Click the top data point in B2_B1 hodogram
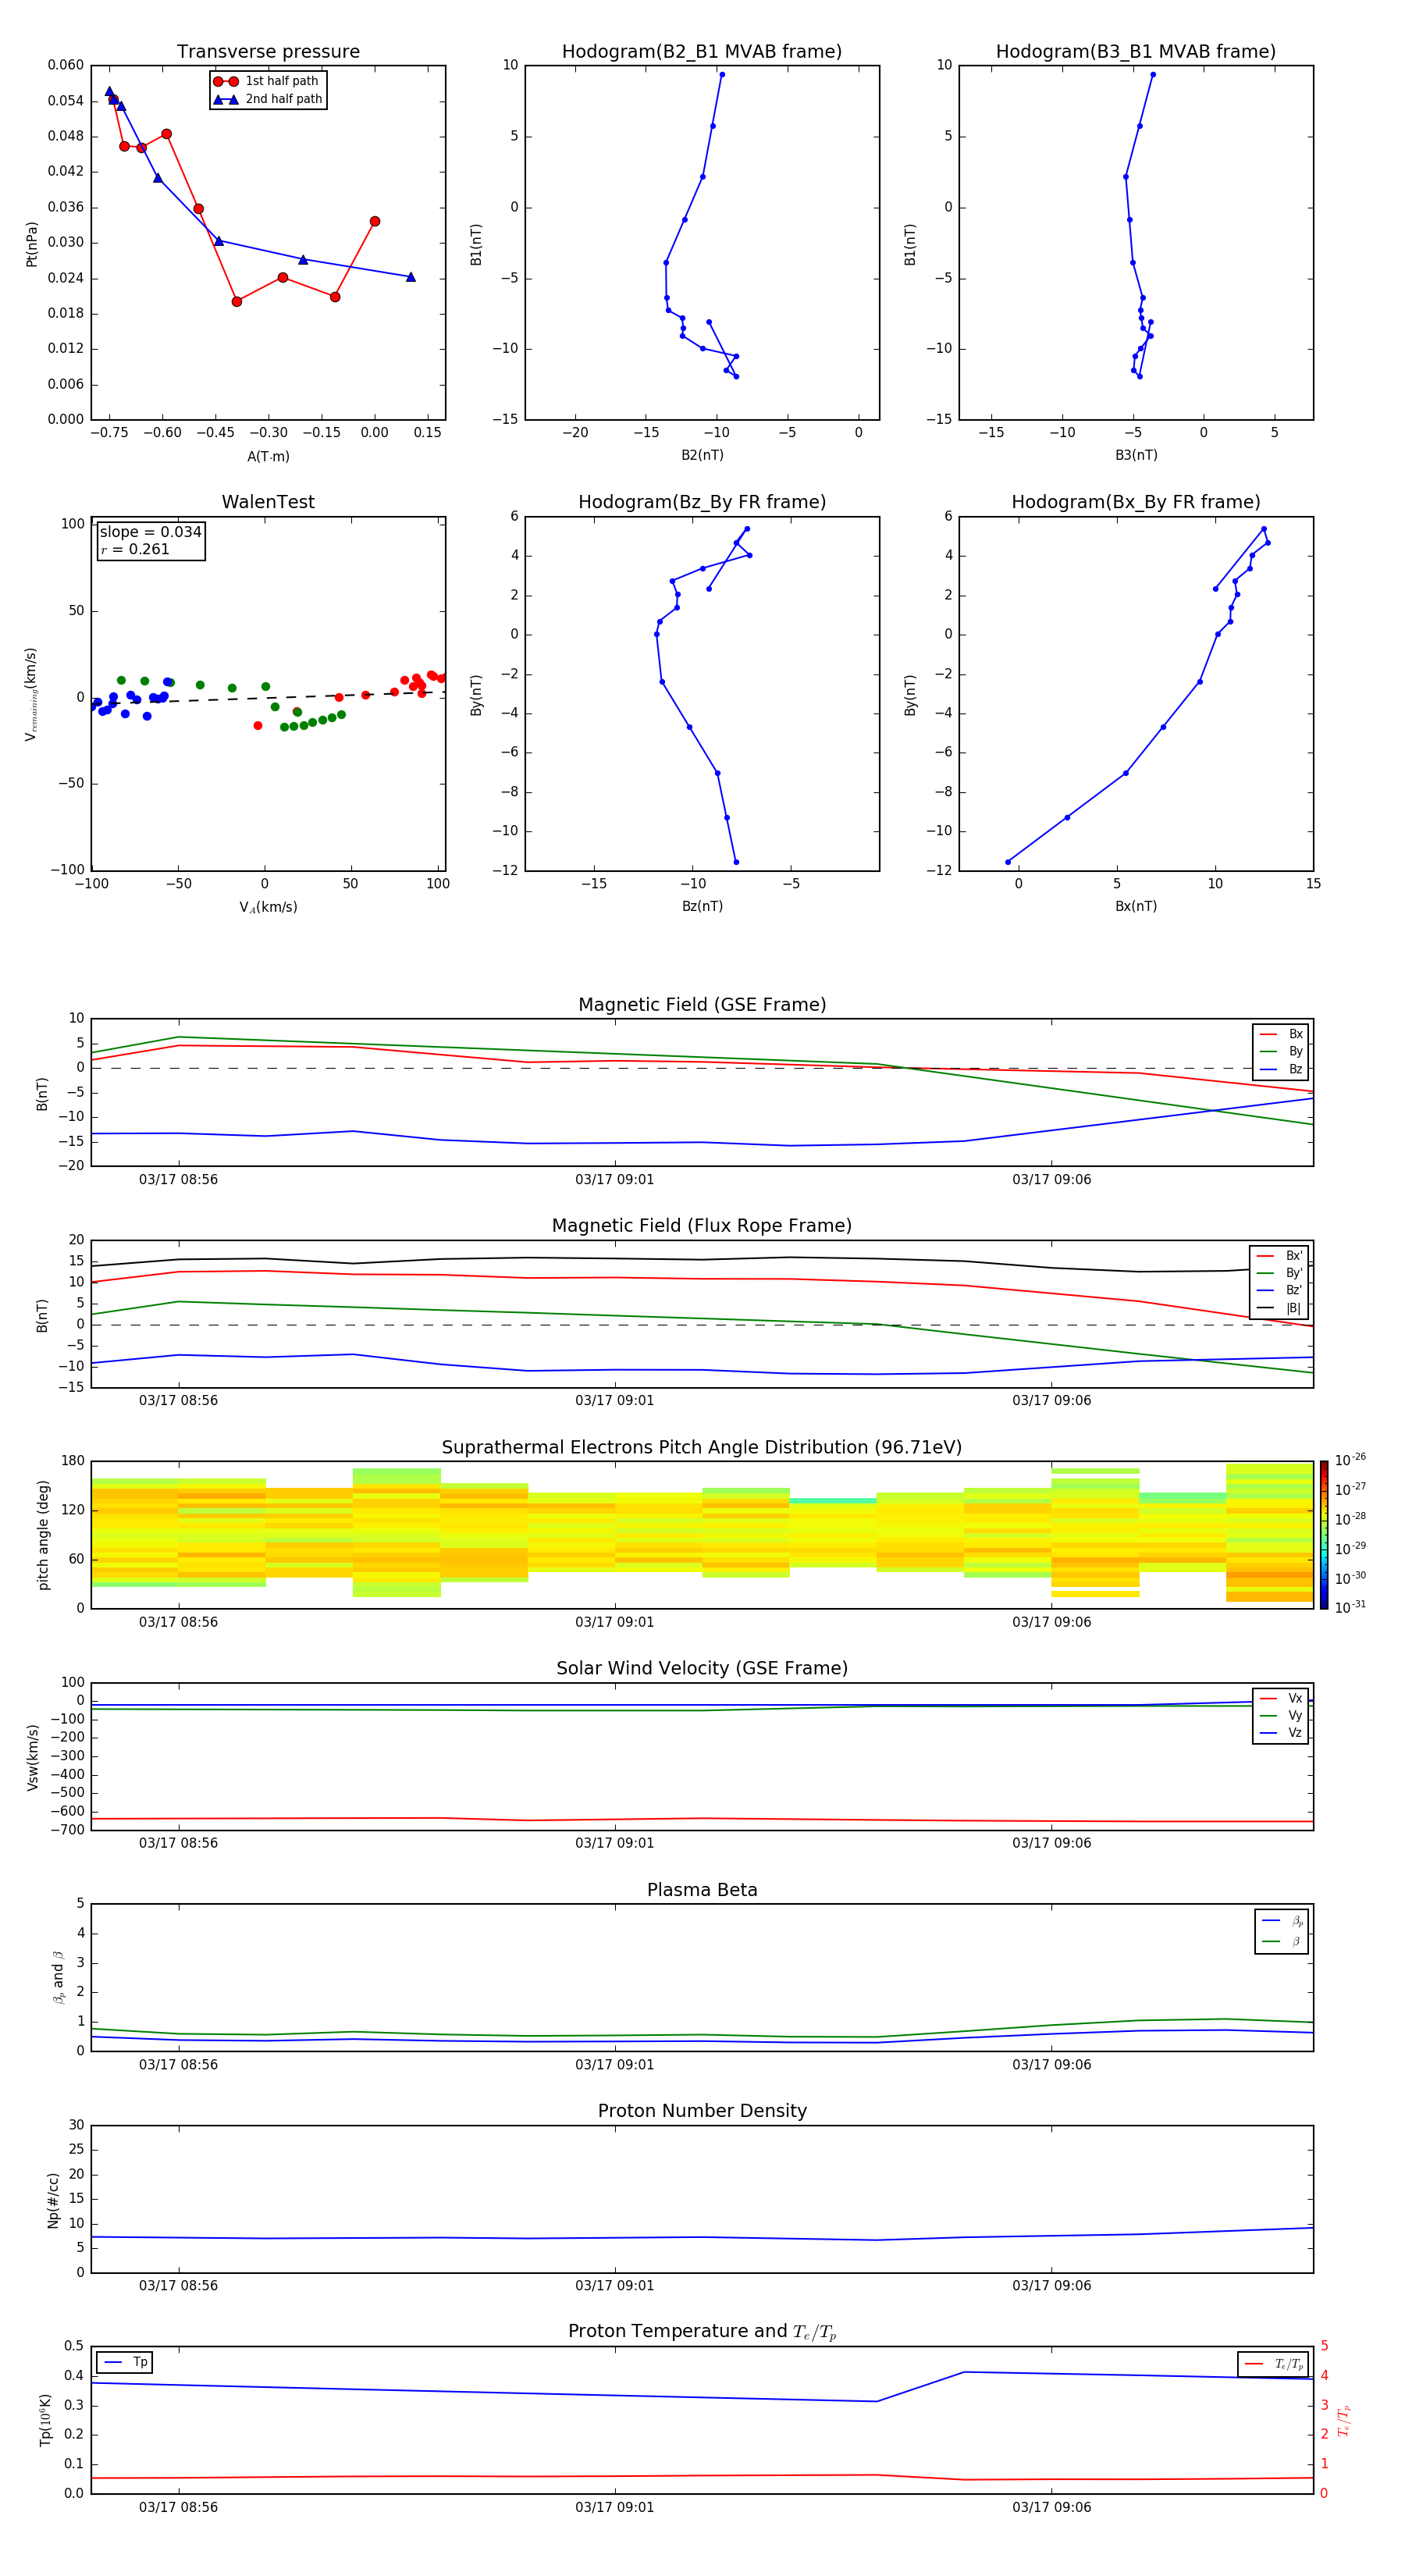The width and height of the screenshot is (1405, 2576). point(722,75)
